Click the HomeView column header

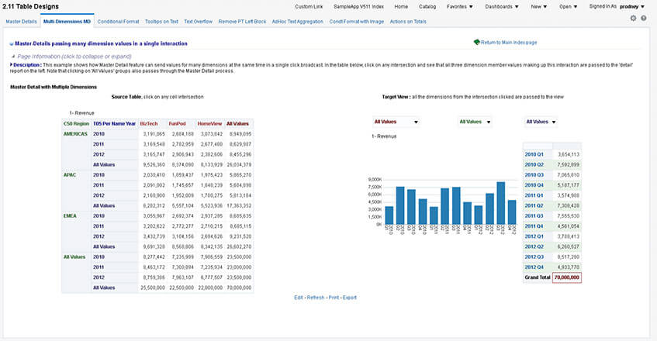210,124
